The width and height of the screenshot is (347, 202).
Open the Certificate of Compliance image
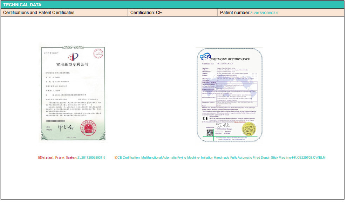(229, 95)
